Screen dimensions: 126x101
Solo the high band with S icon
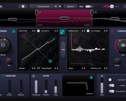coord(96,12)
